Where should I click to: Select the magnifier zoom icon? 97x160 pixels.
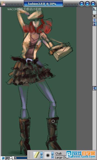click(x=11, y=158)
